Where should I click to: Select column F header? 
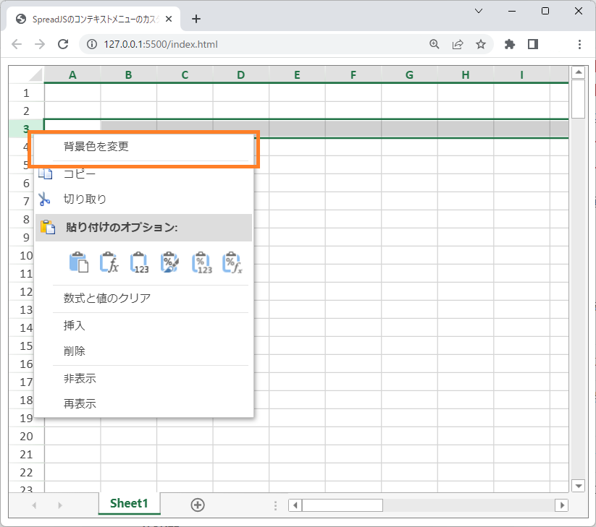[x=353, y=74]
